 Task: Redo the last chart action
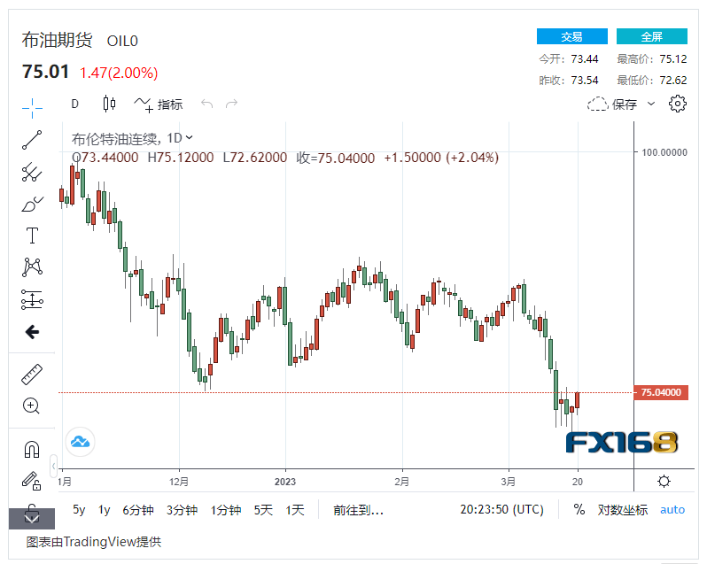tap(232, 104)
